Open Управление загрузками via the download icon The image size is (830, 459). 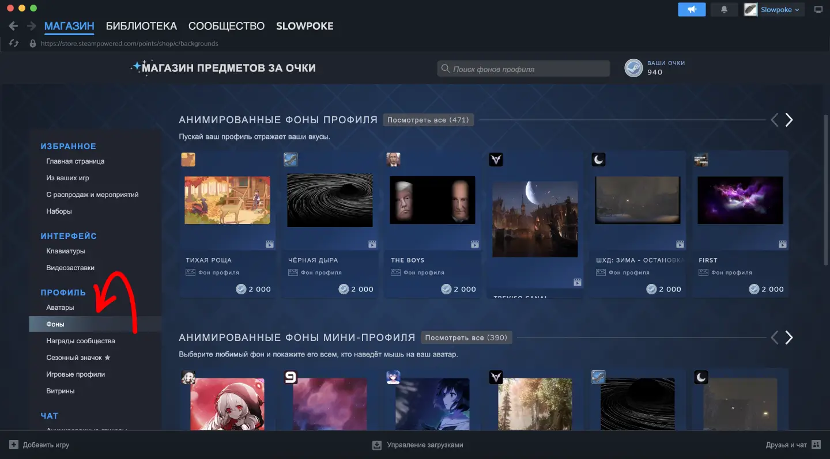[x=376, y=445]
